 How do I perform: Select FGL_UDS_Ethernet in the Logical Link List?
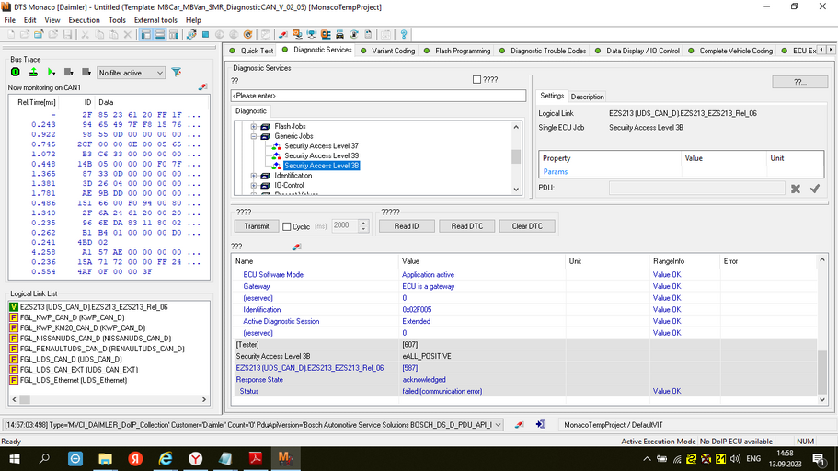coord(74,380)
